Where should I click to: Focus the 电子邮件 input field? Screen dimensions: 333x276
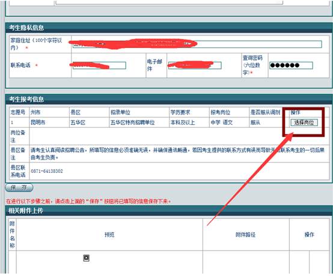pos(195,65)
